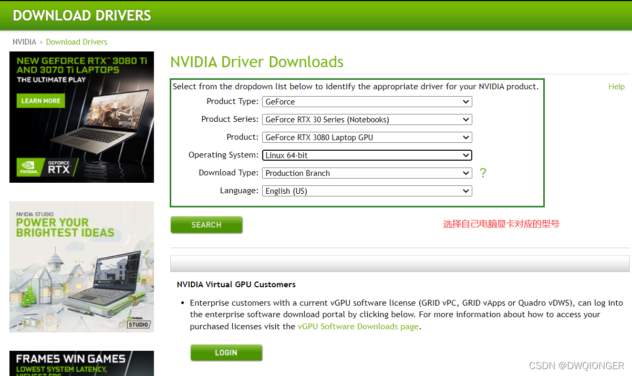This screenshot has height=376, width=632.
Task: Open the Operating System dropdown showing Linux 64-bit
Action: pyautogui.click(x=367, y=155)
